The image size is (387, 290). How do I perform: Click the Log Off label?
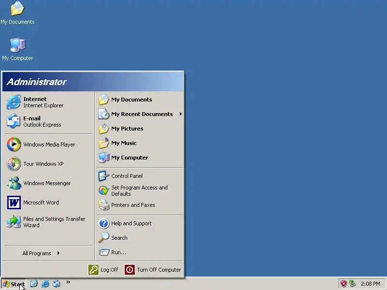pyautogui.click(x=109, y=270)
